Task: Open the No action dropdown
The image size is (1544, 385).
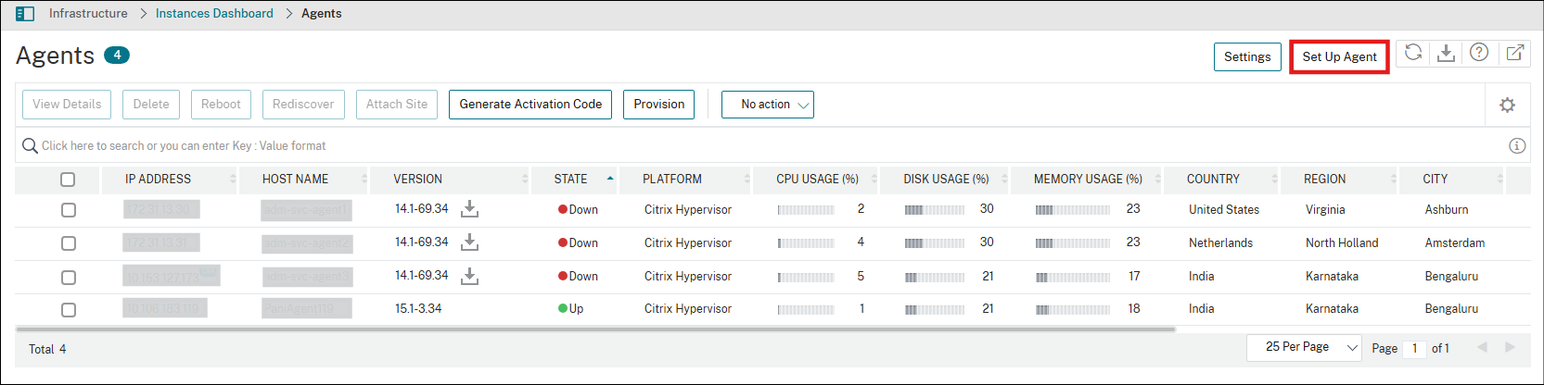Action: (768, 105)
